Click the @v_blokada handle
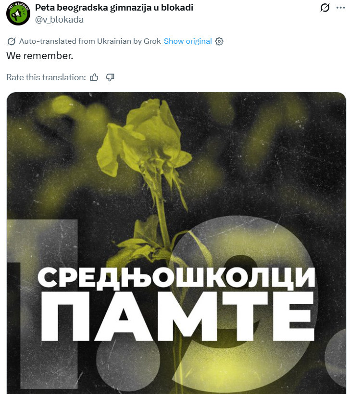 pos(60,20)
